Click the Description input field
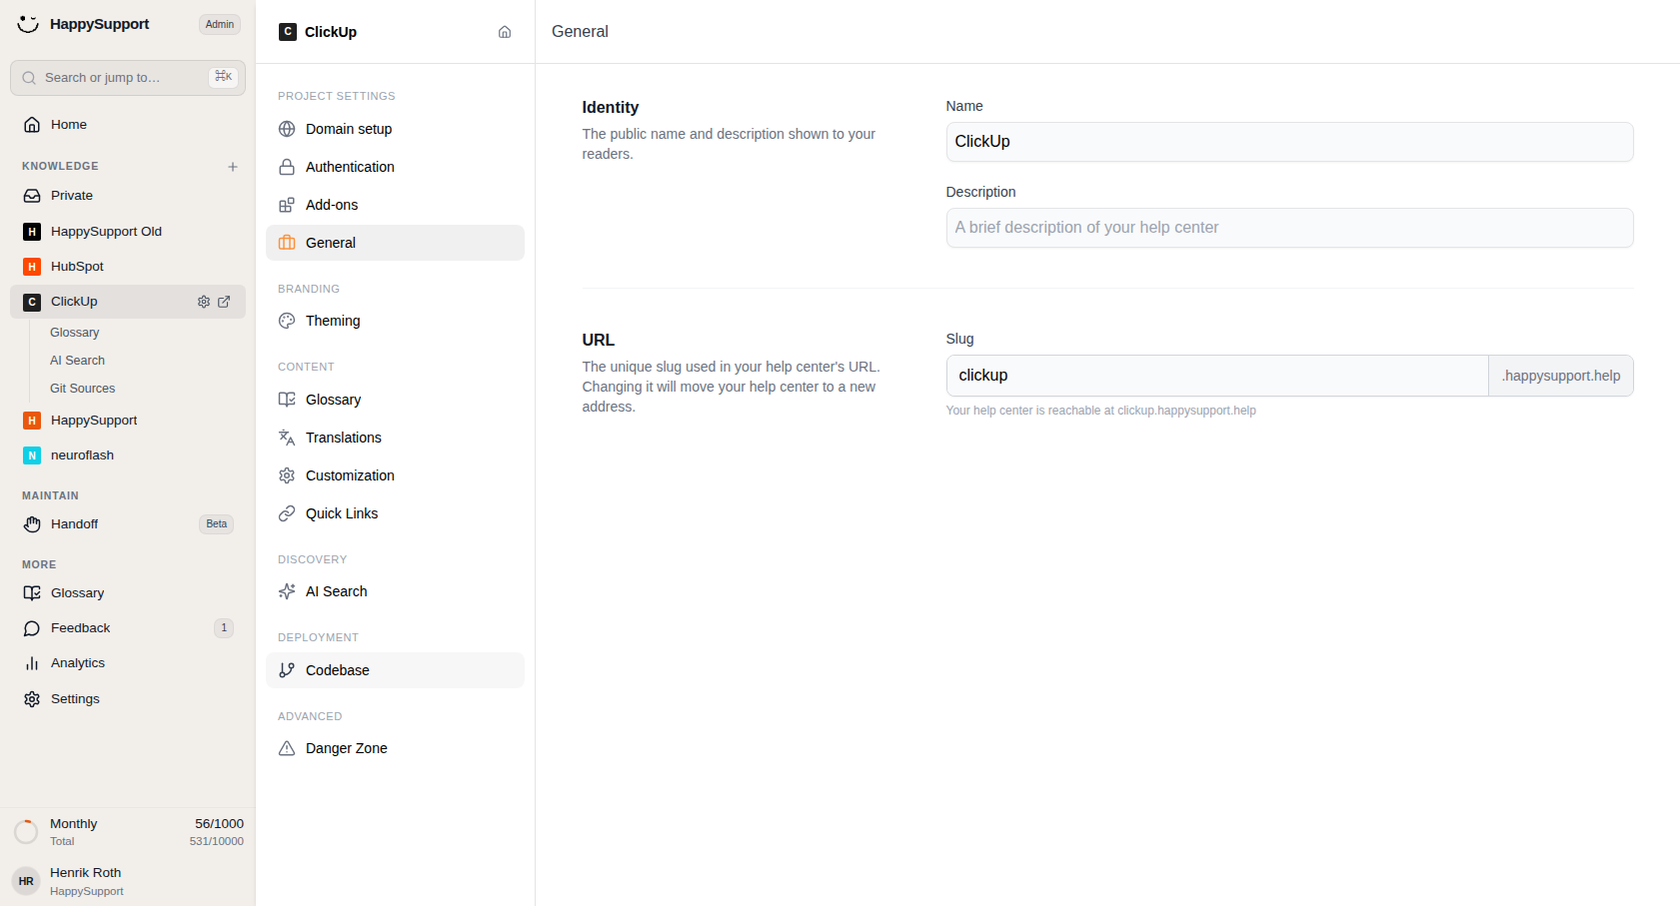Viewport: 1680px width, 906px height. (x=1289, y=228)
